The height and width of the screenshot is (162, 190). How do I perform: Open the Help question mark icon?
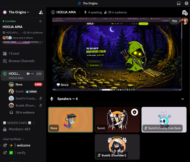pos(186,3)
